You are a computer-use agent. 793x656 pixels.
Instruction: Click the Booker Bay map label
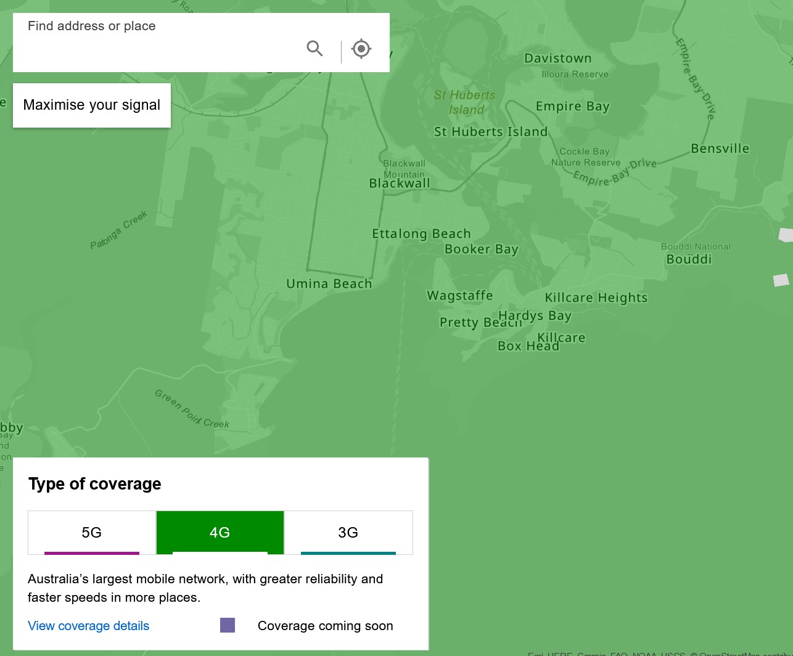coord(481,249)
